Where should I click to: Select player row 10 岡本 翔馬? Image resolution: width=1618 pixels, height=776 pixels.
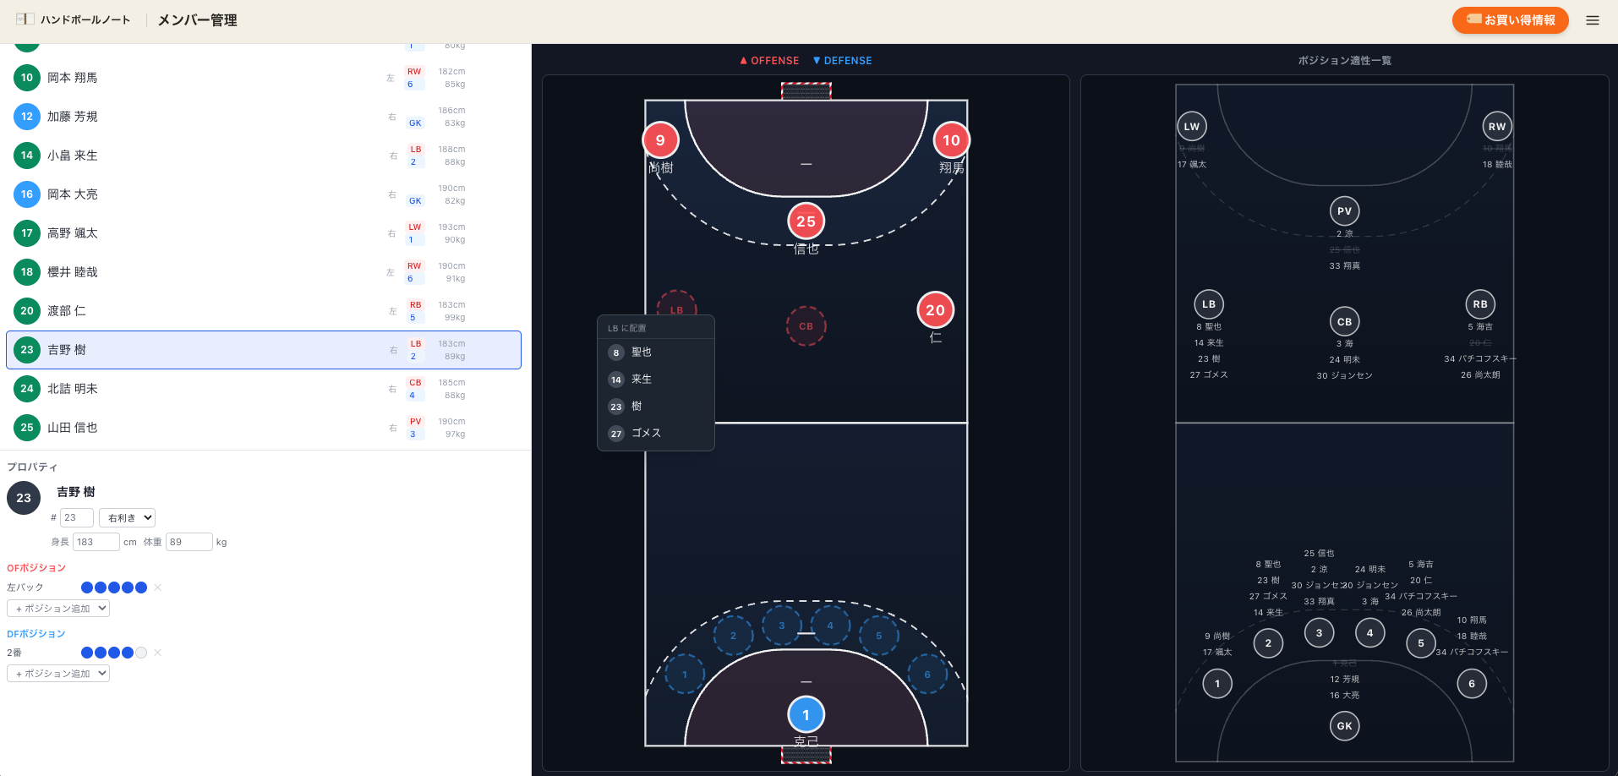coord(264,78)
